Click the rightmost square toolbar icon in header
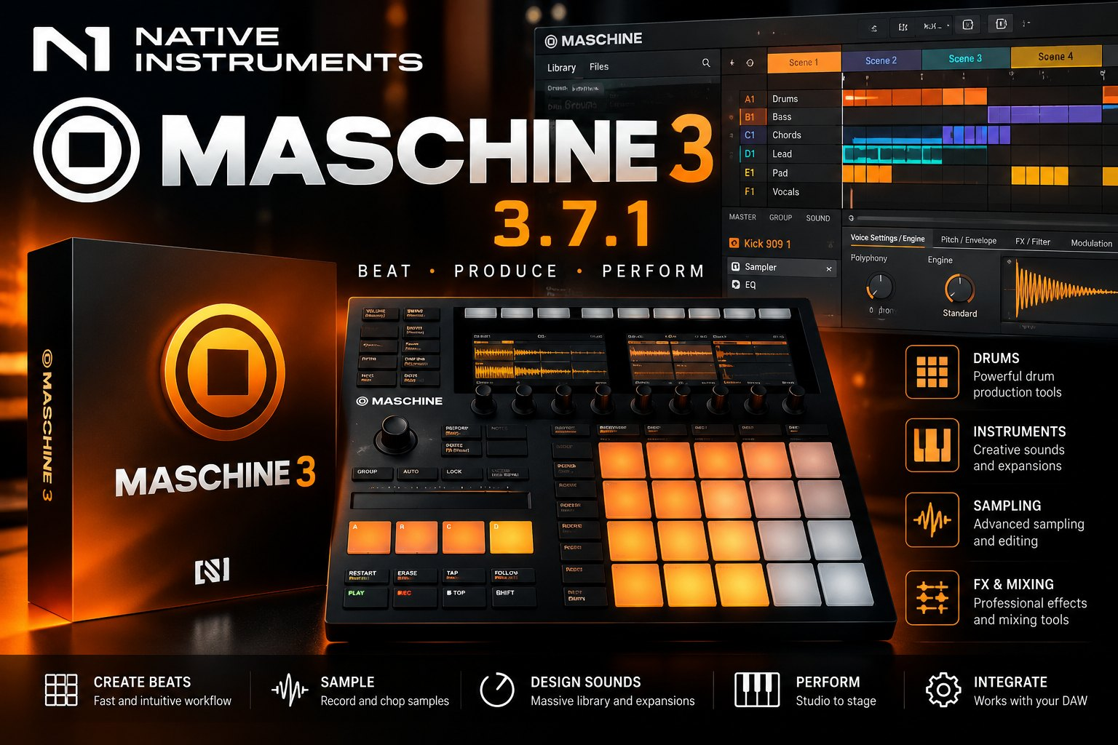The height and width of the screenshot is (745, 1118). [1001, 24]
